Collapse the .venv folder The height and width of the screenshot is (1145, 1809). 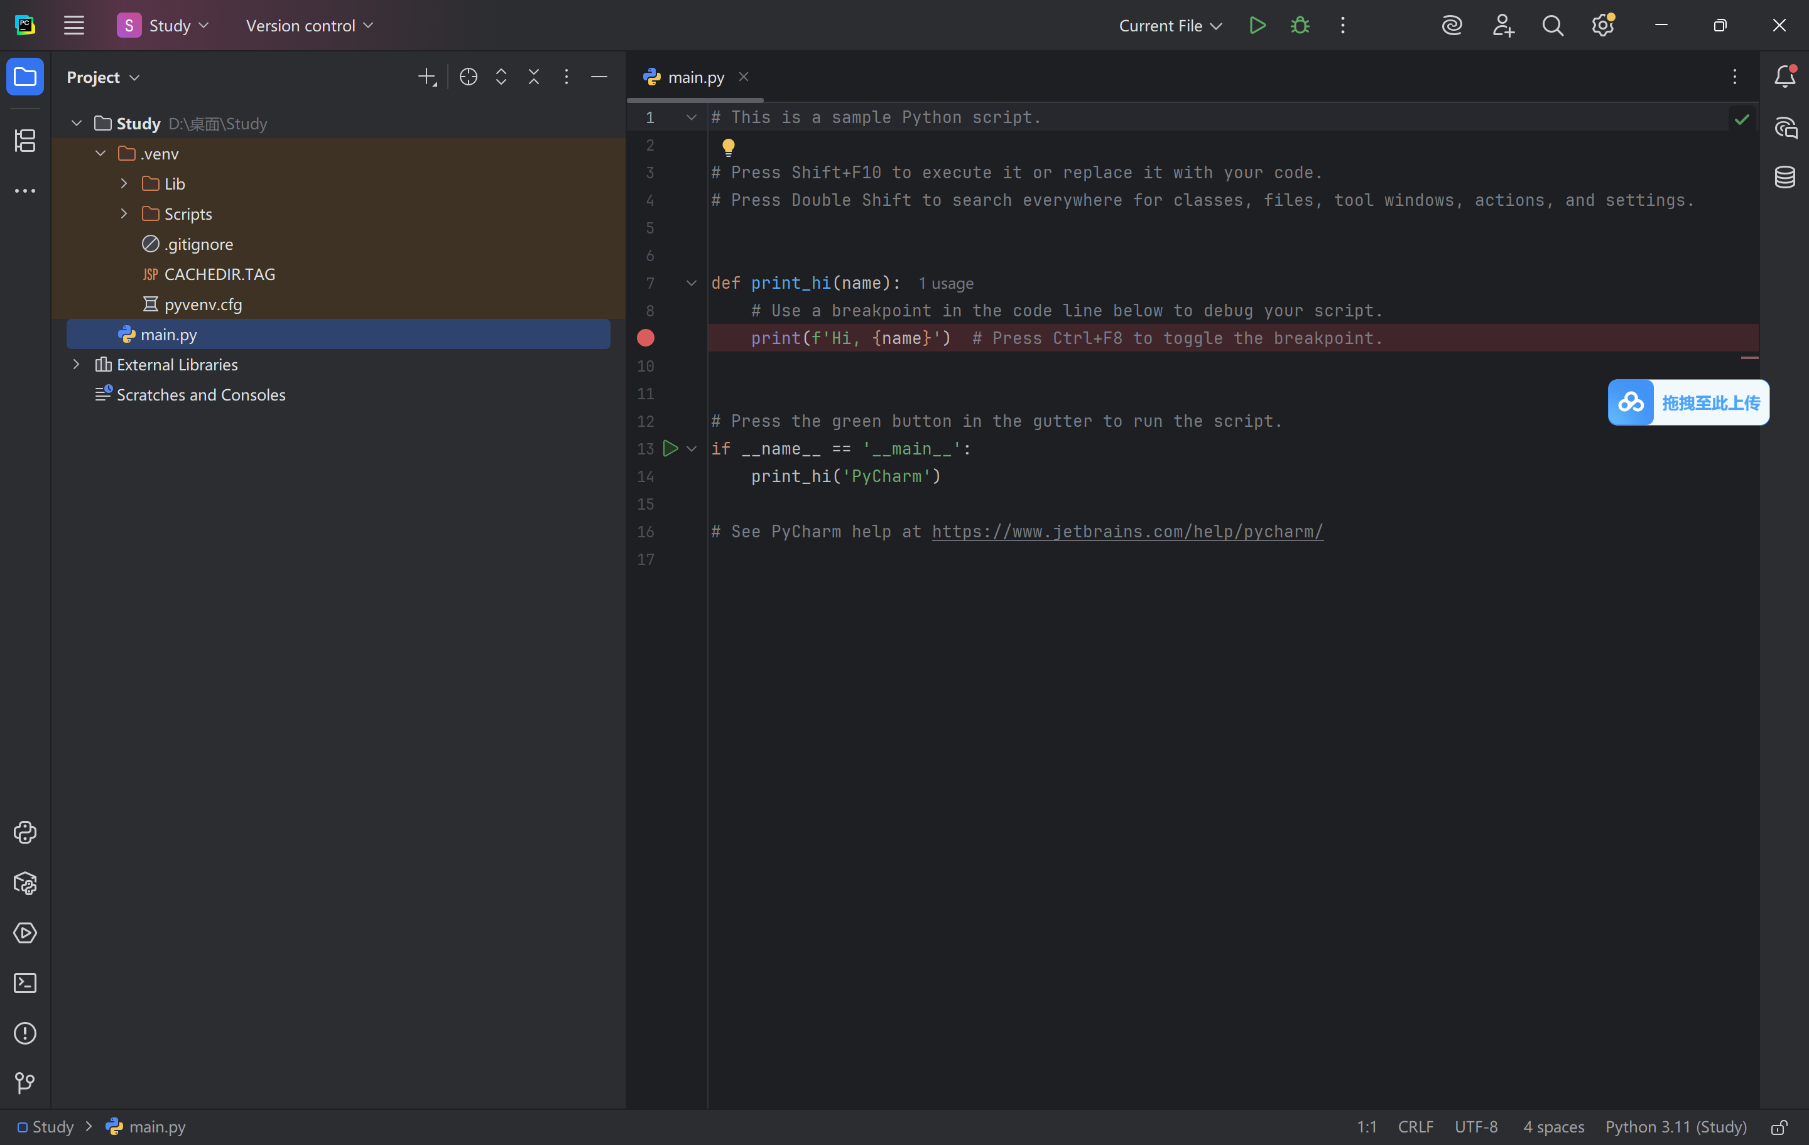[x=100, y=153]
